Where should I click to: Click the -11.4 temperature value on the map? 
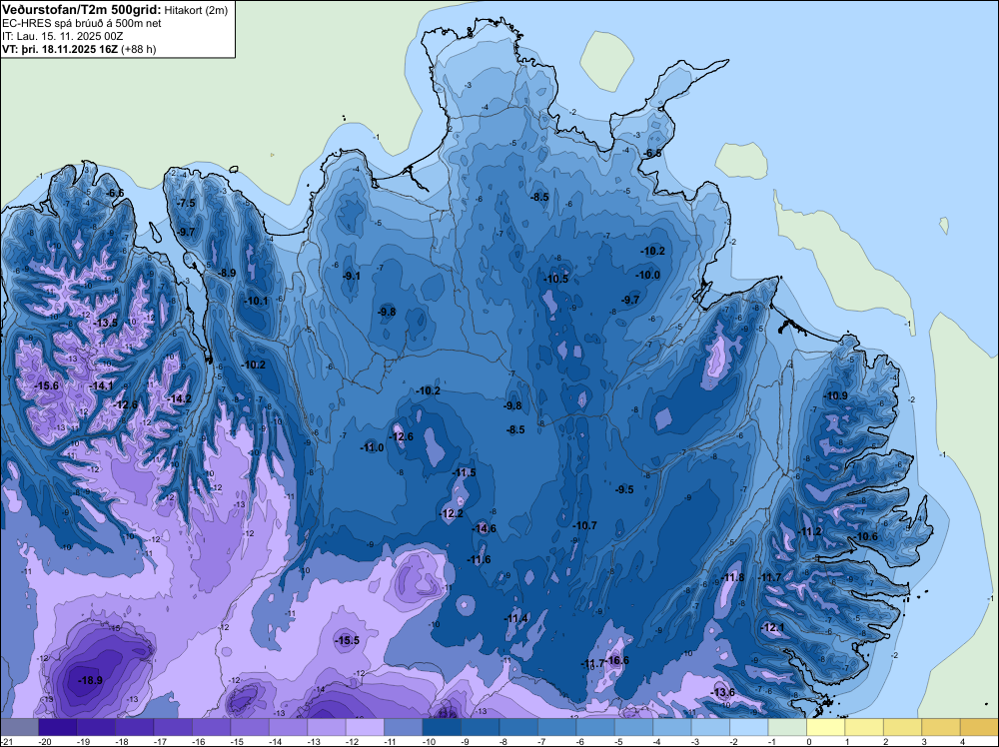point(515,618)
